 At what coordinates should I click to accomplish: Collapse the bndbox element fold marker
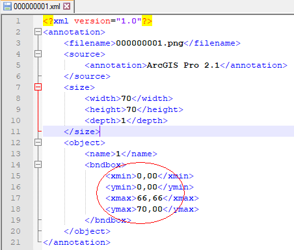click(38, 164)
